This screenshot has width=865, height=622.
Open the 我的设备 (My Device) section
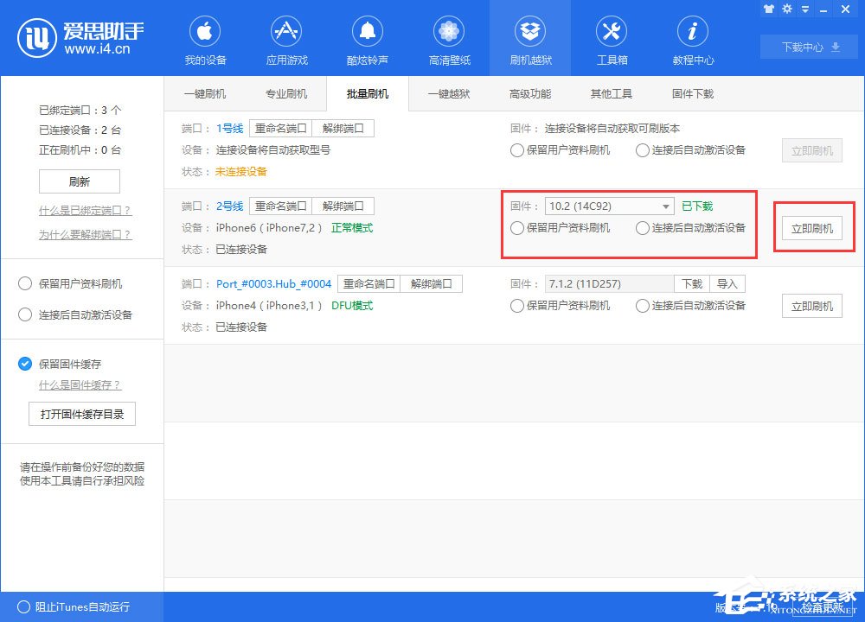(204, 39)
